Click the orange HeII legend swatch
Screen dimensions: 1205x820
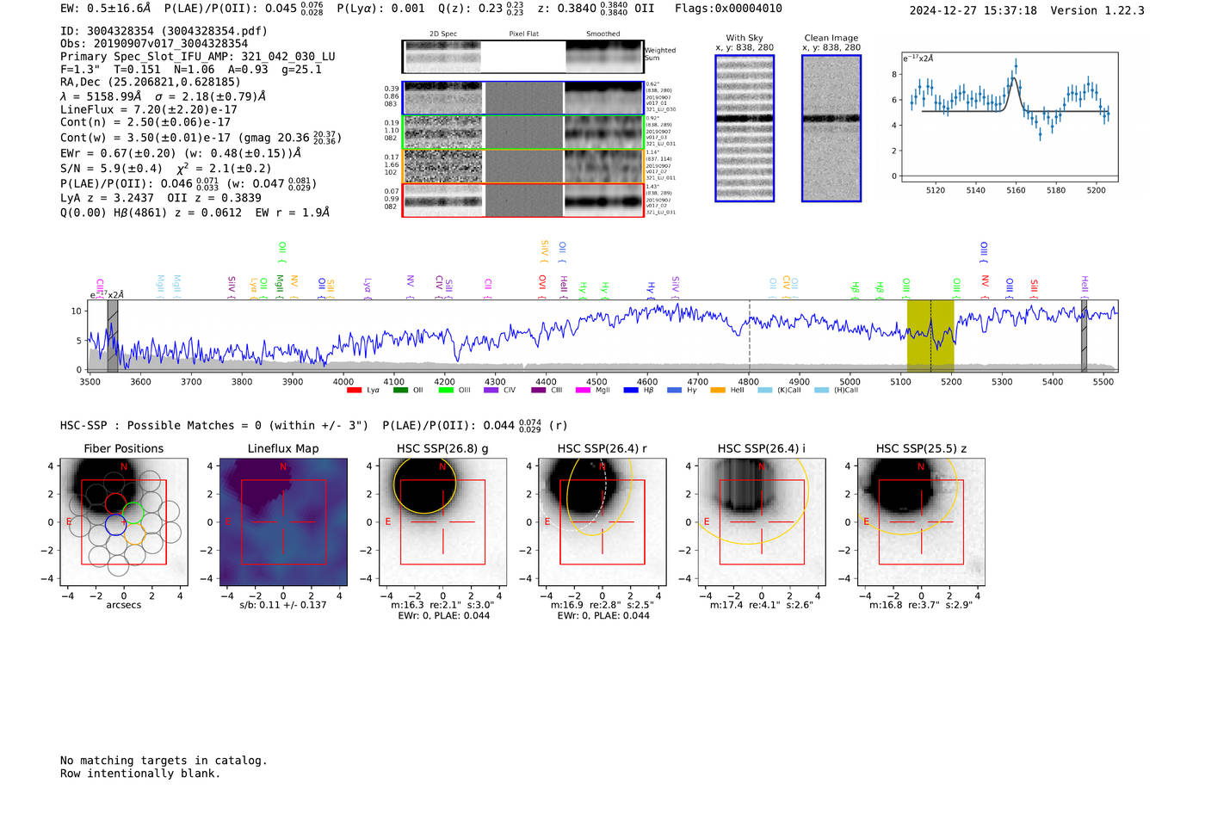point(718,391)
